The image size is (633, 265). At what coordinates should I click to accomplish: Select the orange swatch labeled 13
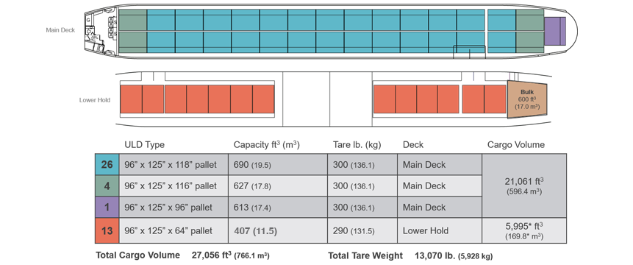coord(107,230)
